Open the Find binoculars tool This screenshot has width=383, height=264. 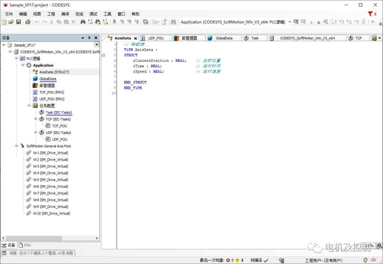pyautogui.click(x=83, y=22)
